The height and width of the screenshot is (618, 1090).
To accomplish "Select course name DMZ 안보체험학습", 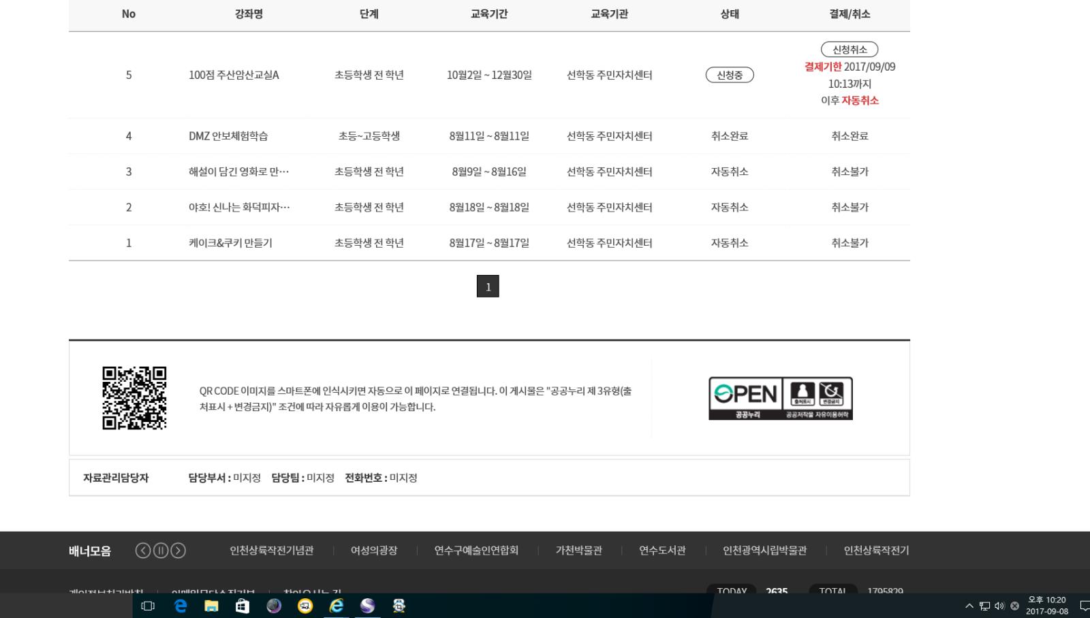I will (228, 136).
